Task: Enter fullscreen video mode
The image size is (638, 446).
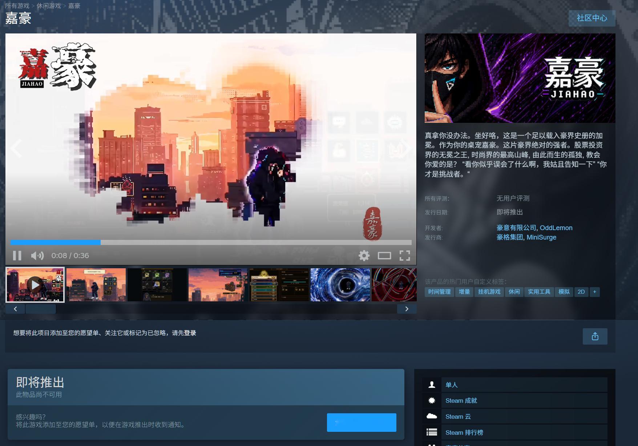Action: click(405, 256)
